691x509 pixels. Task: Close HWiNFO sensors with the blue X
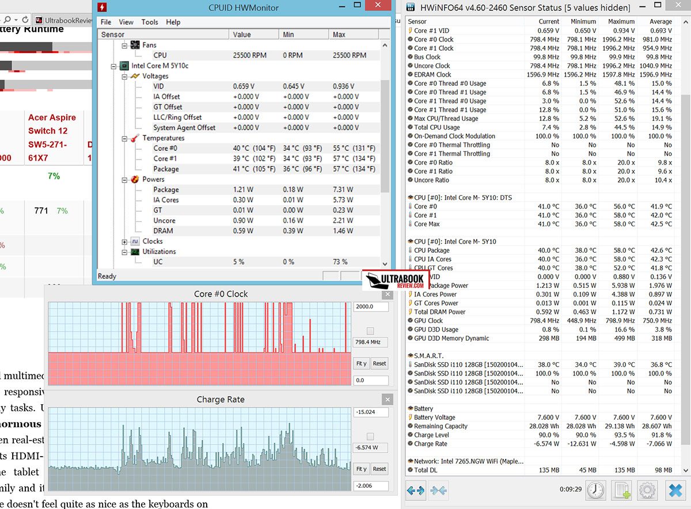(675, 491)
